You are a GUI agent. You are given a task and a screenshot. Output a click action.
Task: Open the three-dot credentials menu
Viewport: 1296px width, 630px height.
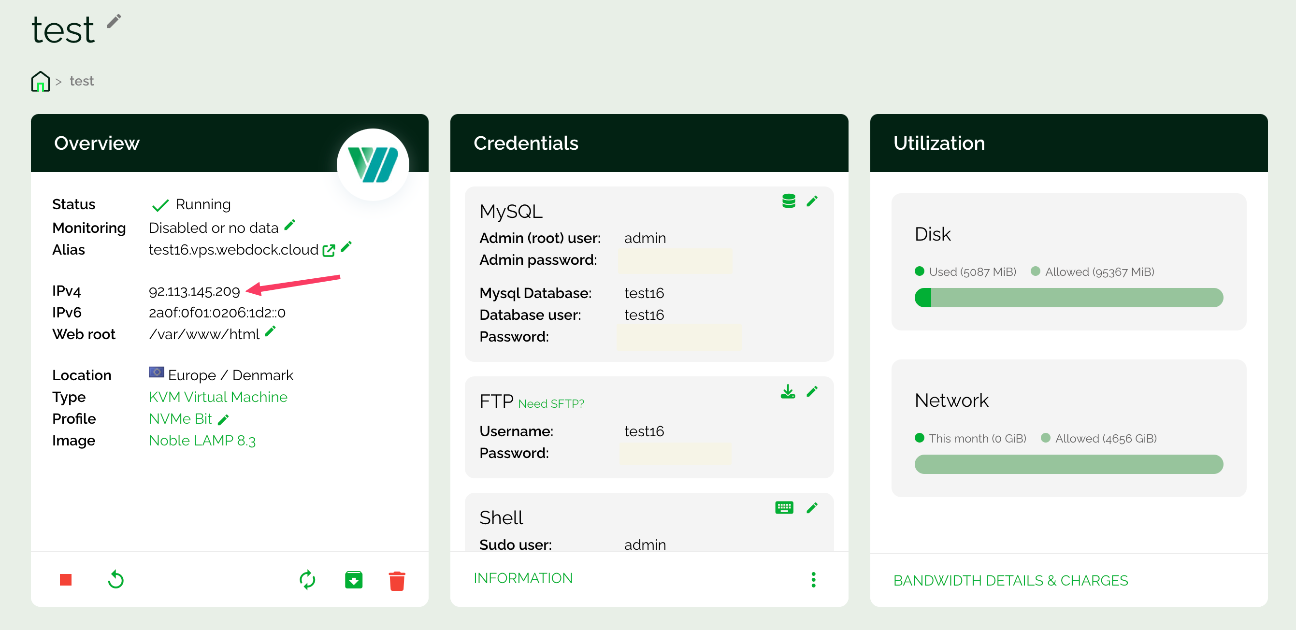[813, 580]
